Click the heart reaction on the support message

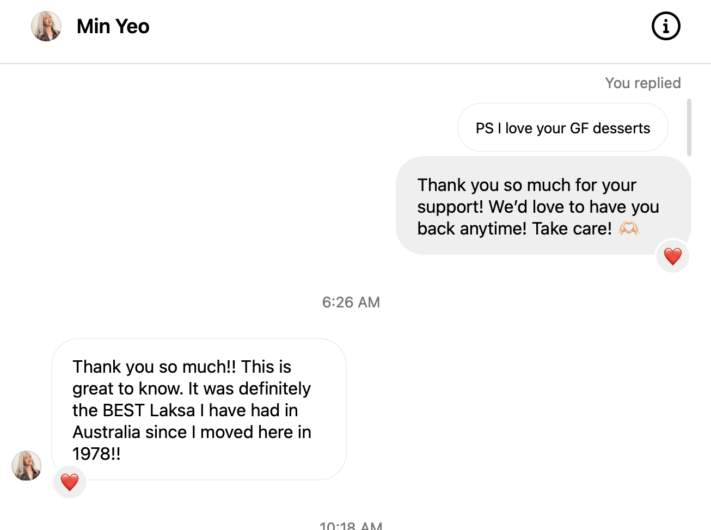tap(672, 256)
